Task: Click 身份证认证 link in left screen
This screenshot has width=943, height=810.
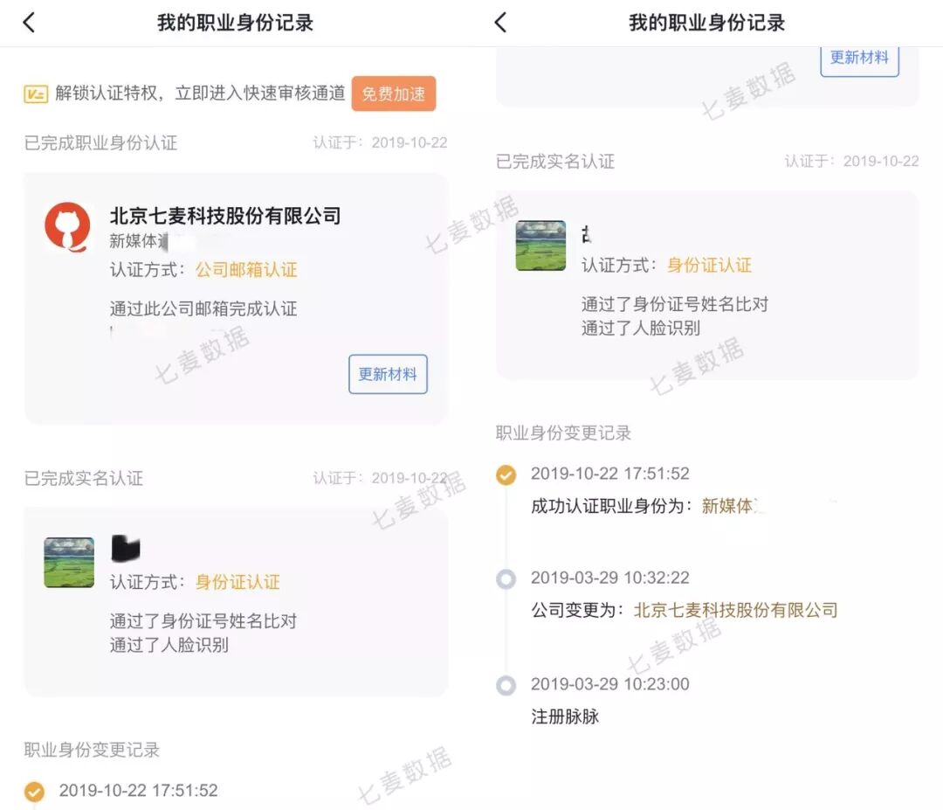Action: 237,582
